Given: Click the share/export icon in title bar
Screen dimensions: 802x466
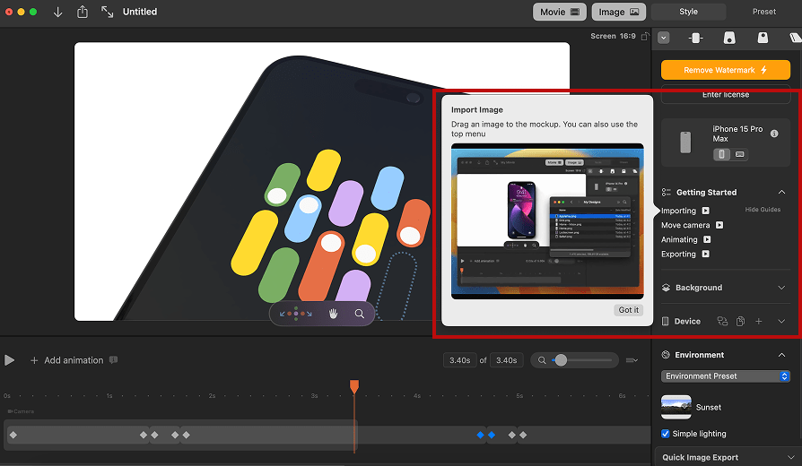Looking at the screenshot, I should (83, 12).
